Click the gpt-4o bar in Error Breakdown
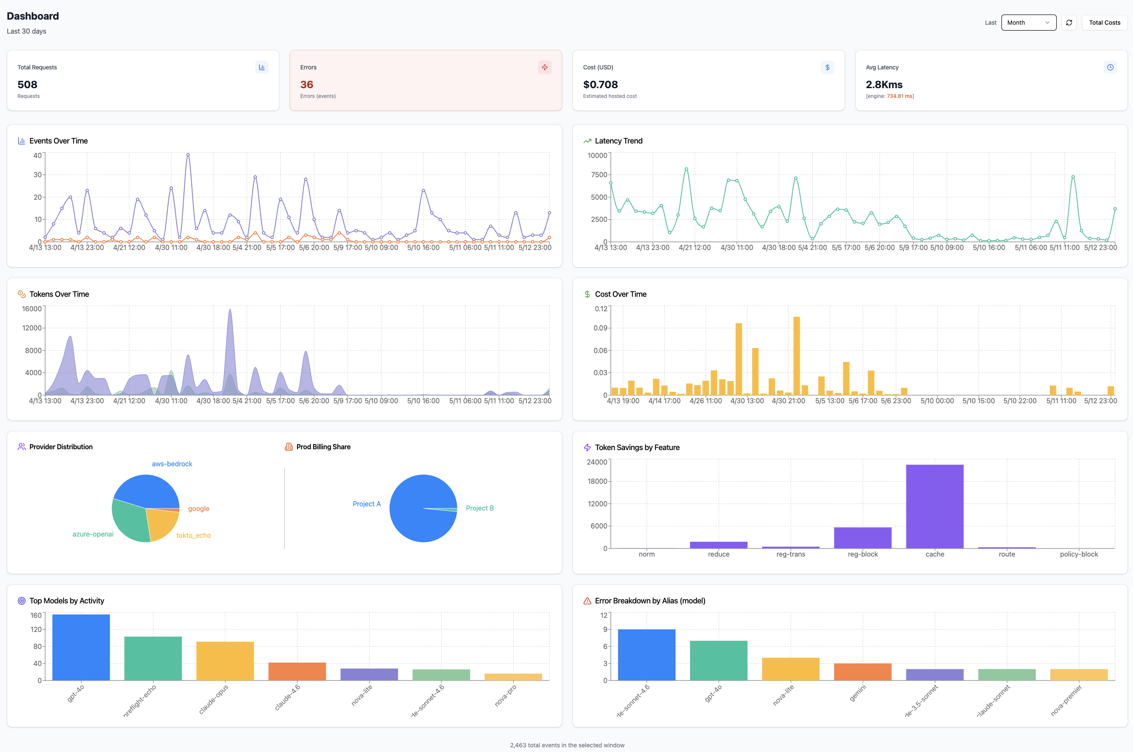Screen dimensions: 1133x752 (719, 660)
